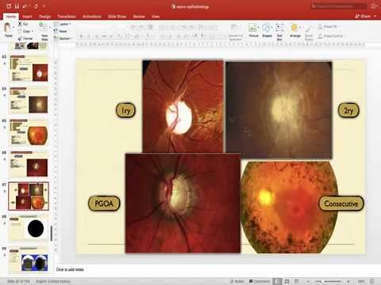The width and height of the screenshot is (381, 285).
Task: Switch to the Design tab
Action: point(44,17)
